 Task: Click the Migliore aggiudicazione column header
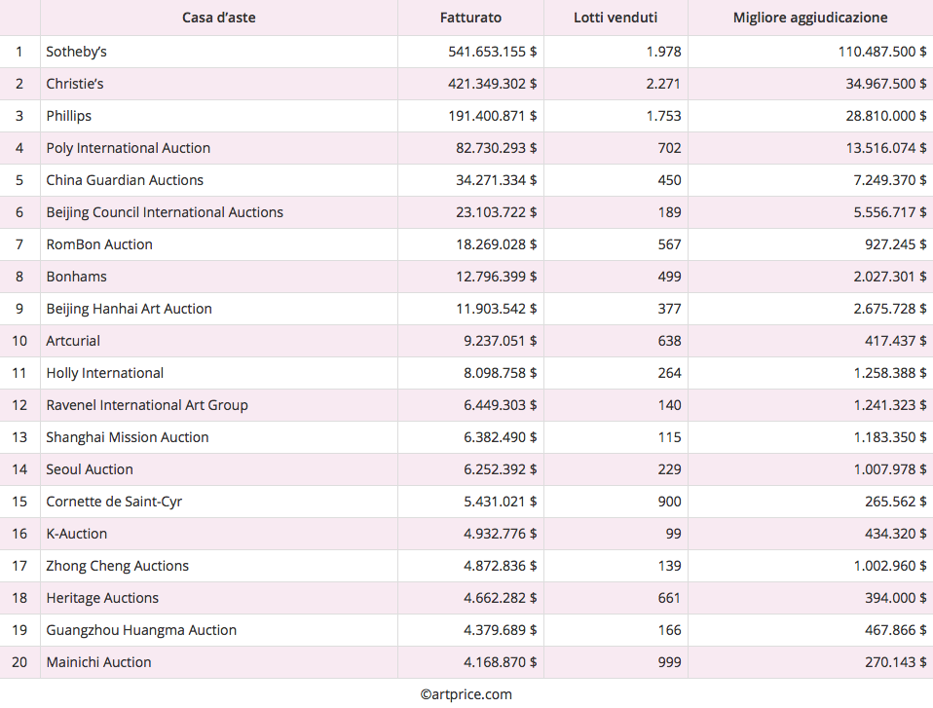coord(809,18)
